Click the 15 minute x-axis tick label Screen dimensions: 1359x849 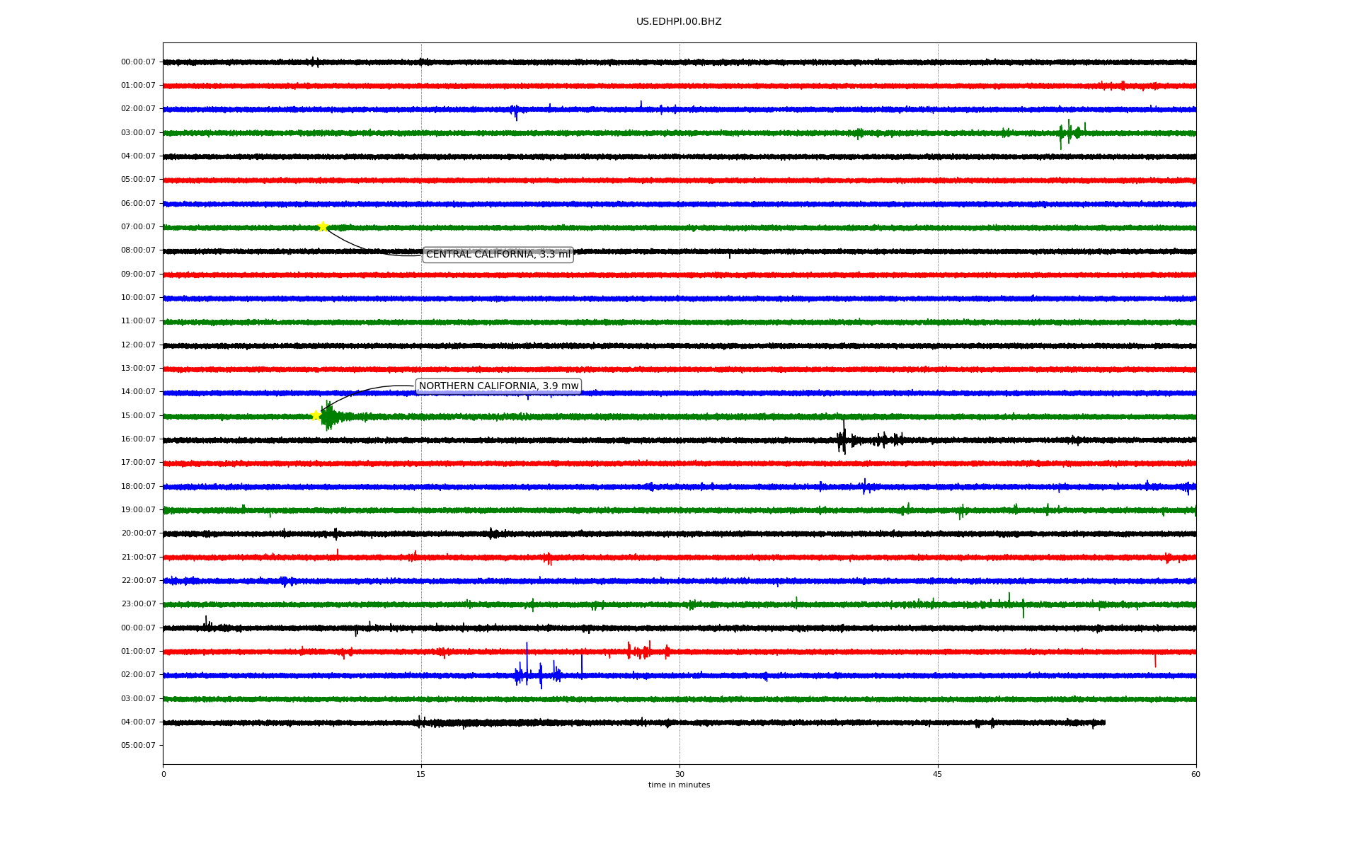421,775
